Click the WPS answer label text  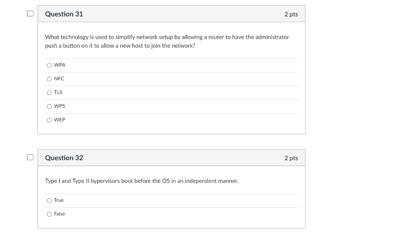(x=60, y=106)
